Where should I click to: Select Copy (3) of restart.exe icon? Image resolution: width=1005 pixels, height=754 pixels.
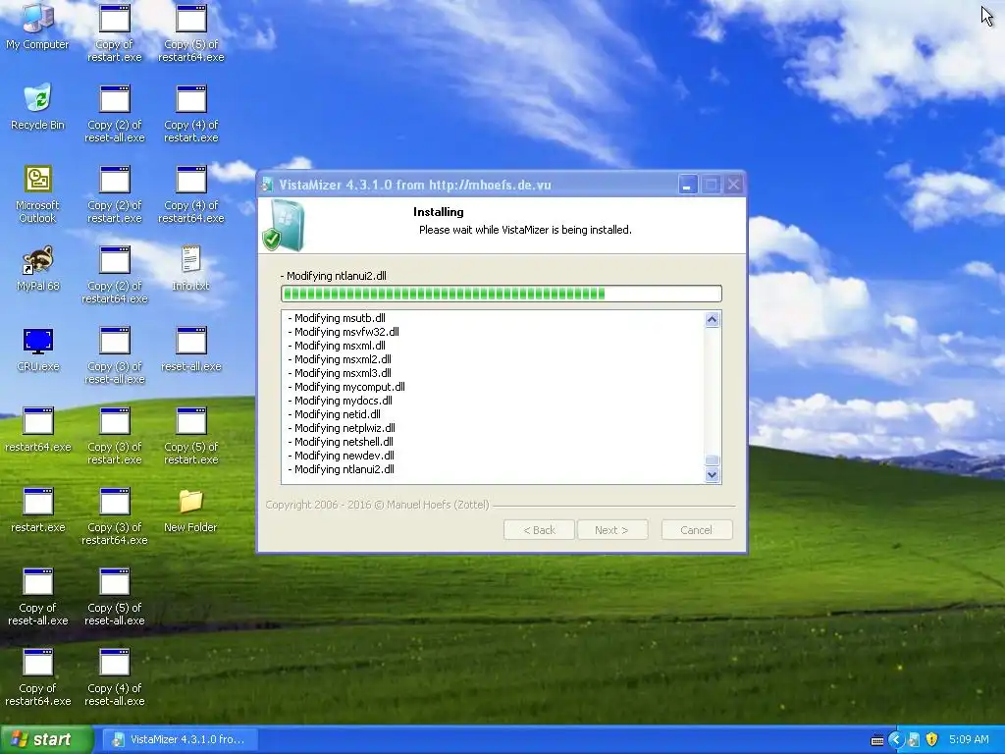point(114,436)
